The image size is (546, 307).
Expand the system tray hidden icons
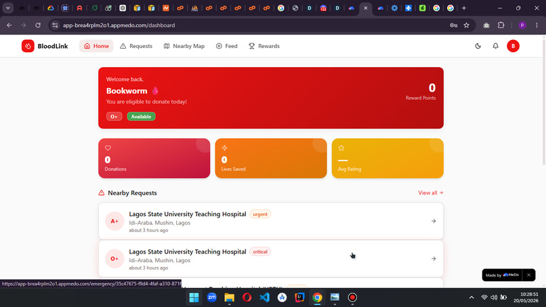click(471, 298)
